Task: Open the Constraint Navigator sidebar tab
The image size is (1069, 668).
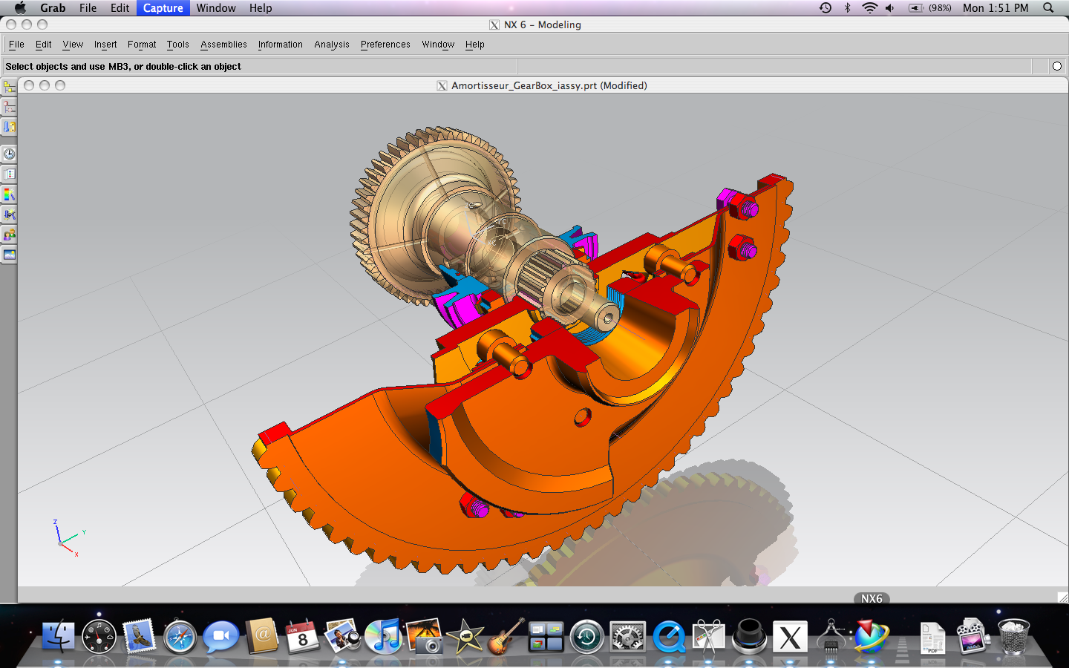Action: coord(9,108)
